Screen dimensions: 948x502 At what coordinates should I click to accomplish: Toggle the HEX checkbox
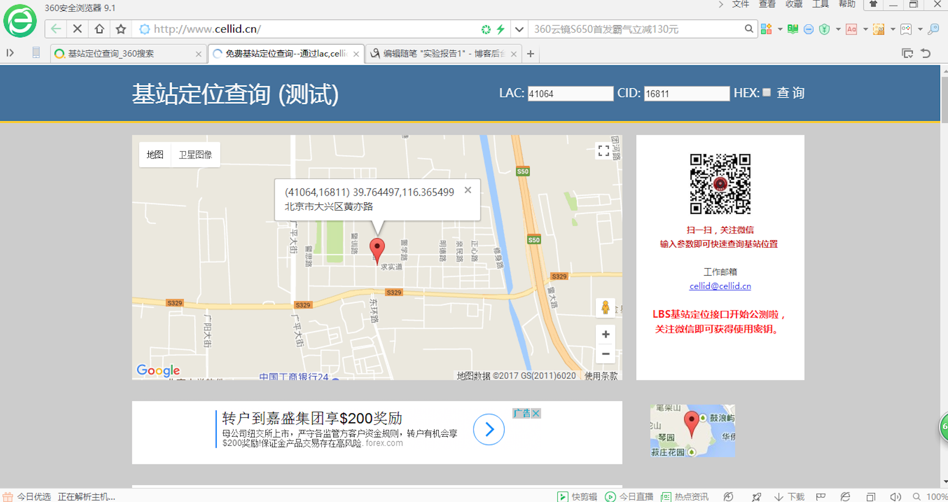pos(767,93)
